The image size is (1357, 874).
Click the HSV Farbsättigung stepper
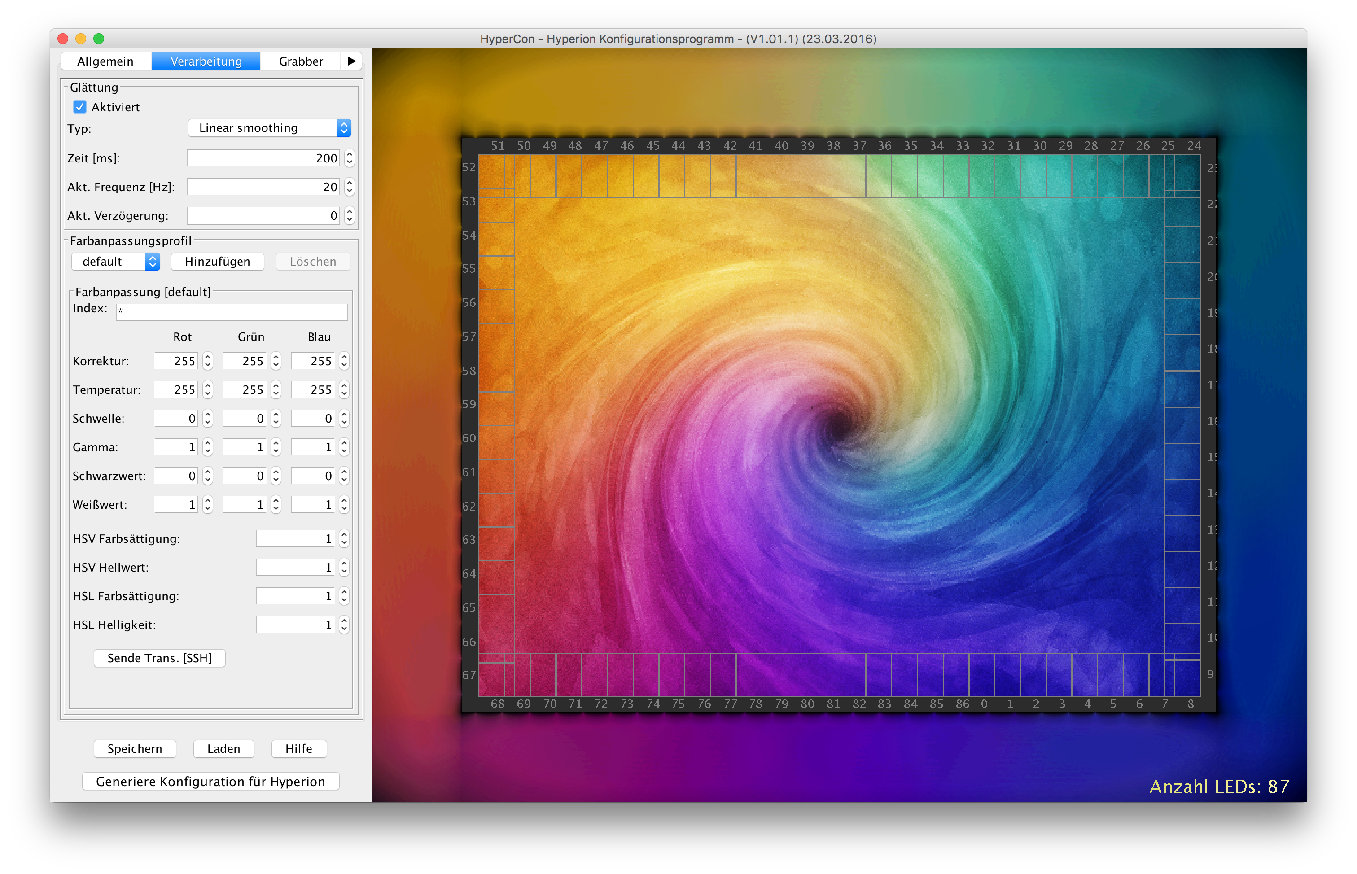[344, 538]
